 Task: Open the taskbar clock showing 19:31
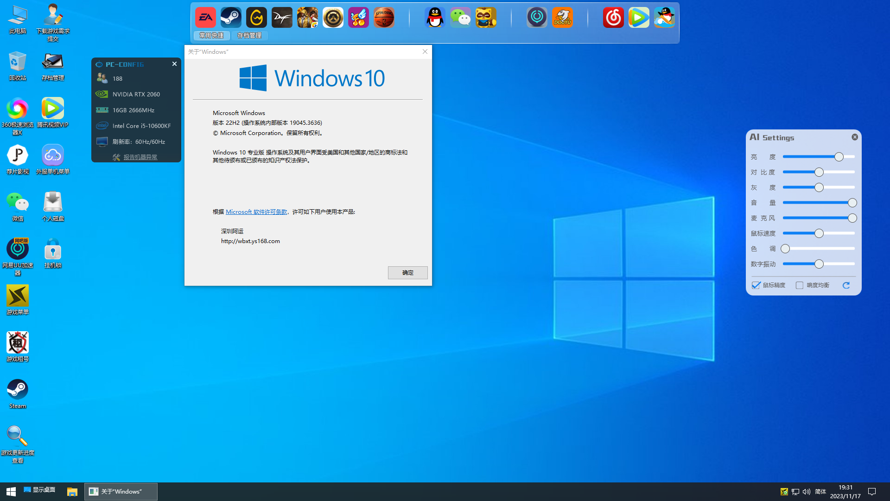tap(845, 492)
